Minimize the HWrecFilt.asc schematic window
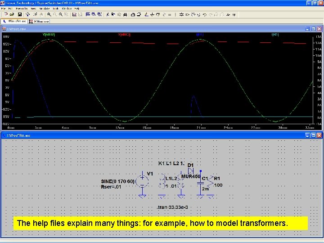 [307, 135]
